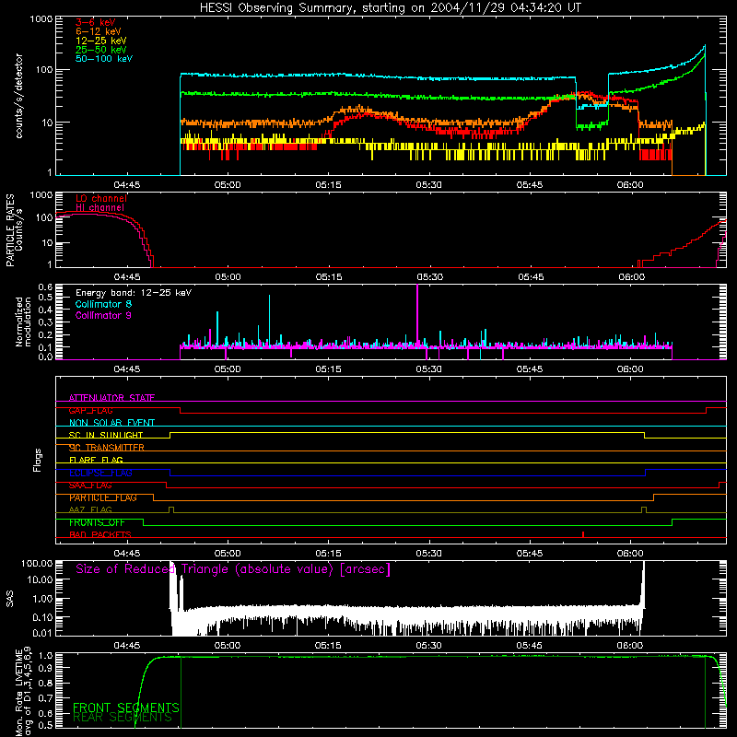This screenshot has height=737, width=737.
Task: Select the red "3-6 keV" legend label
Action: click(96, 22)
